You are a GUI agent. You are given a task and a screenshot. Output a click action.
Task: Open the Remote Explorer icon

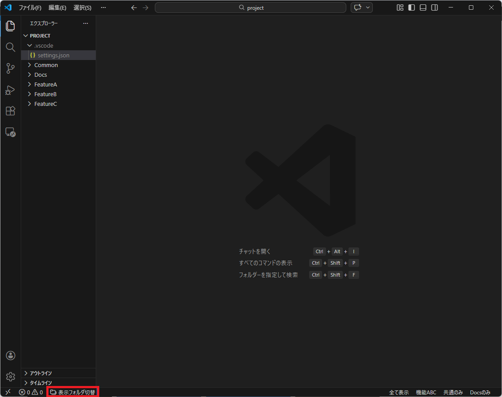tap(10, 132)
